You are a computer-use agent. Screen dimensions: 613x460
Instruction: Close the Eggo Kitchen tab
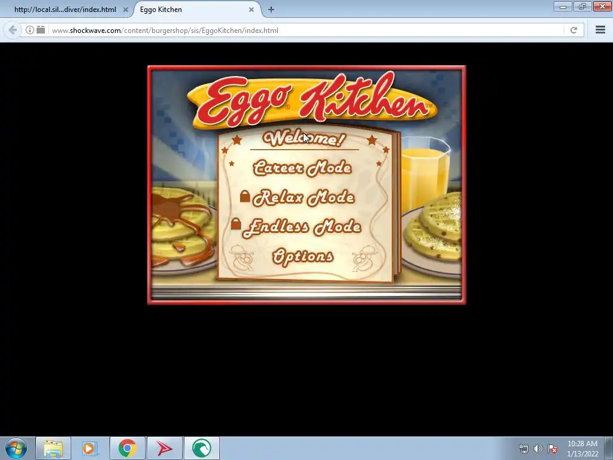coord(251,10)
